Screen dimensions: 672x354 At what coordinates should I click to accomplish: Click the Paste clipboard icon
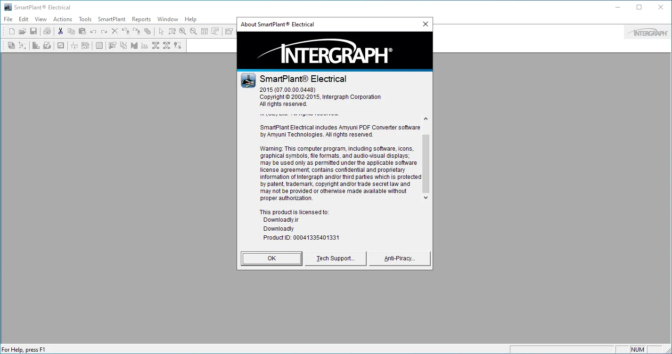pyautogui.click(x=82, y=32)
